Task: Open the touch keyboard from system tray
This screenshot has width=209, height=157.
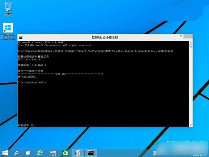Action: 155,153
